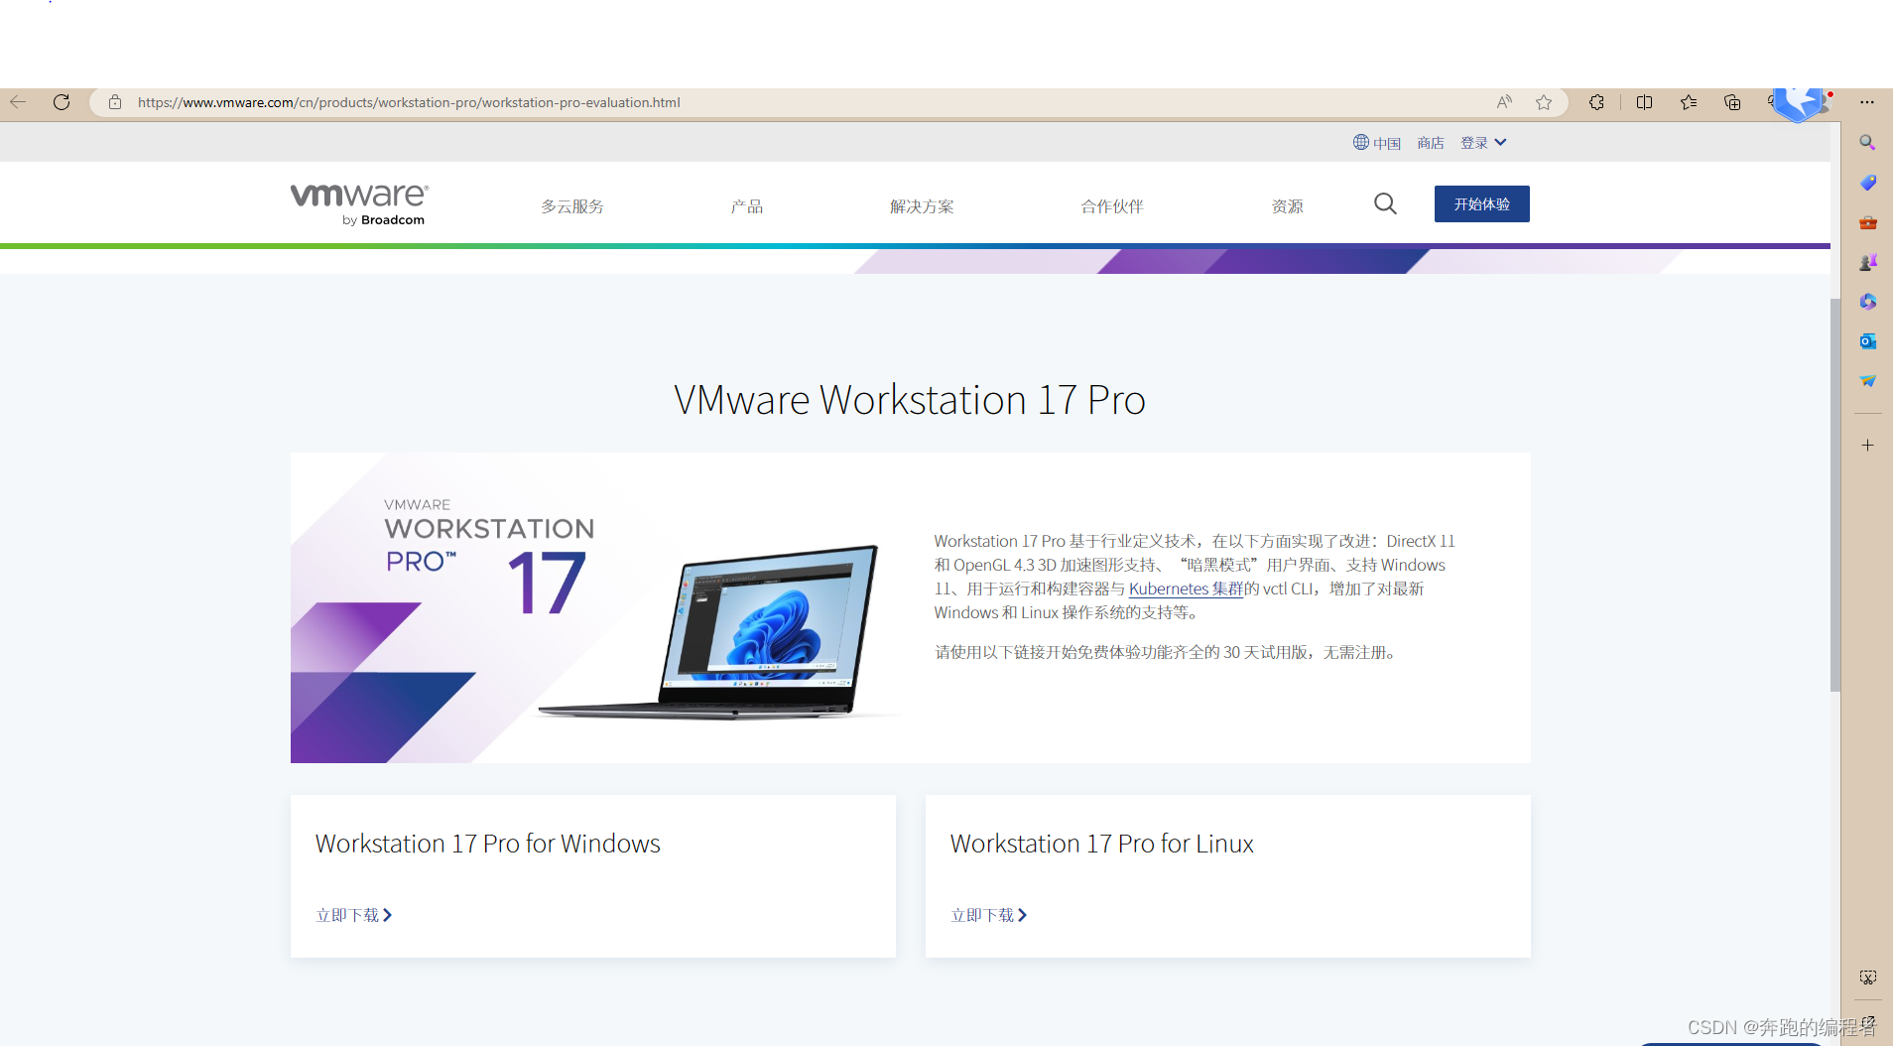Open the sidebar Outlook icon

1867,341
